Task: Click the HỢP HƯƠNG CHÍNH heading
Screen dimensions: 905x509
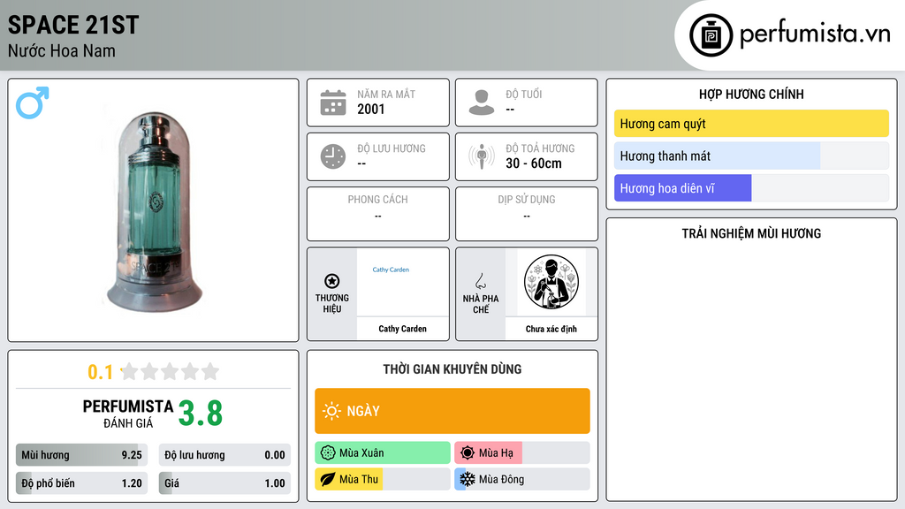Action: [x=751, y=94]
